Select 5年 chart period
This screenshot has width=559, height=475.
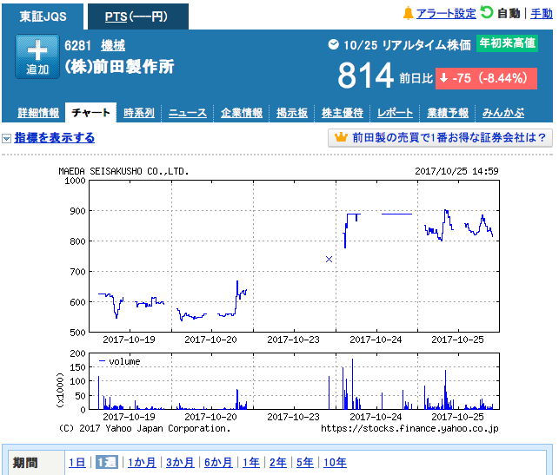305,463
